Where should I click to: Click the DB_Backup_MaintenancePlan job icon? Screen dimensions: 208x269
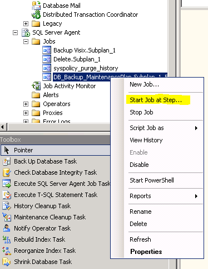[47, 77]
